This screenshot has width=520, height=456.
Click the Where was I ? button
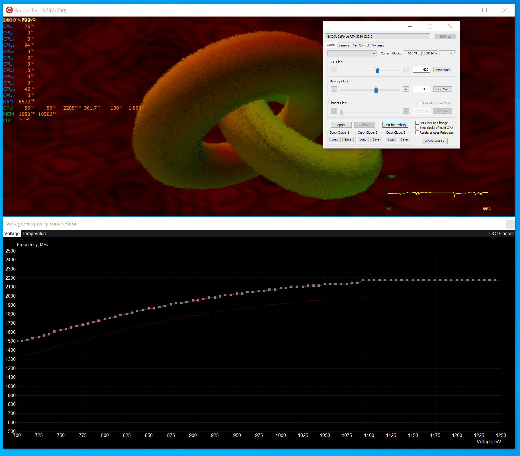point(435,141)
